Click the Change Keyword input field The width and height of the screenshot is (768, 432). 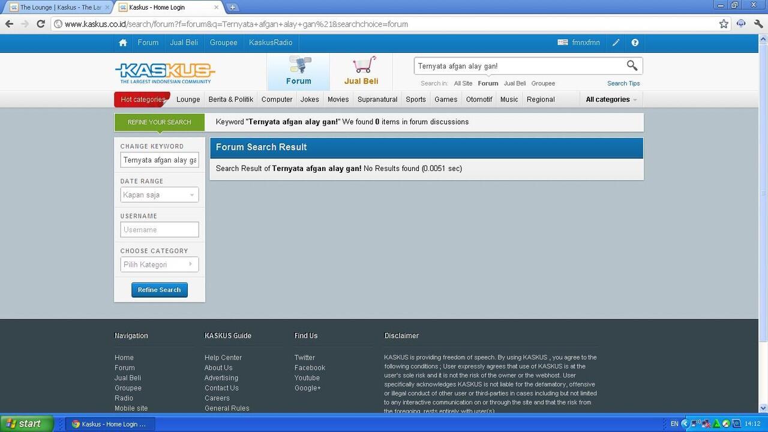pos(160,160)
